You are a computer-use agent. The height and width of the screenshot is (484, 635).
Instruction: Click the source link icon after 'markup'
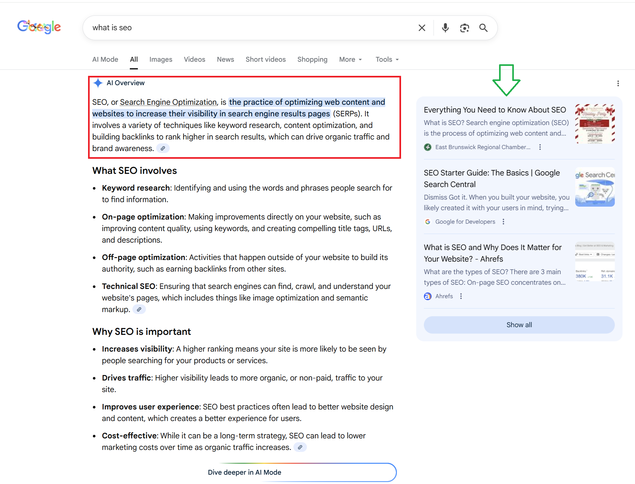click(139, 309)
